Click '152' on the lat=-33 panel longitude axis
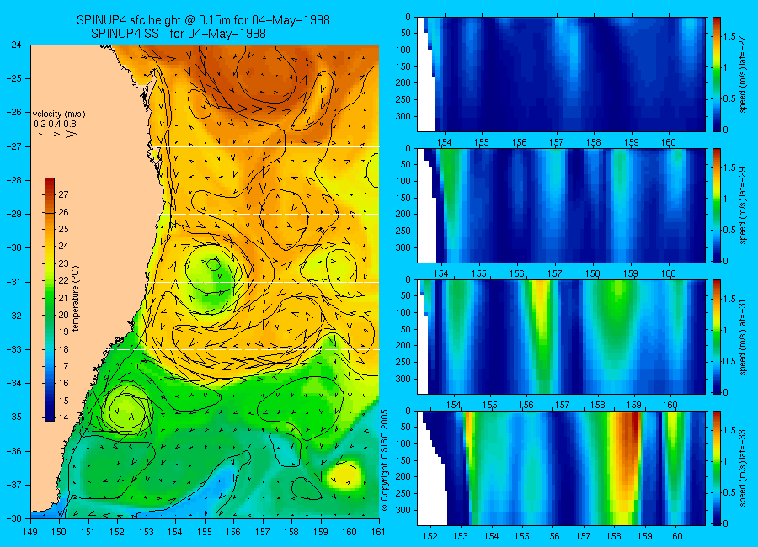Viewport: 758px width, 547px height. (430, 536)
